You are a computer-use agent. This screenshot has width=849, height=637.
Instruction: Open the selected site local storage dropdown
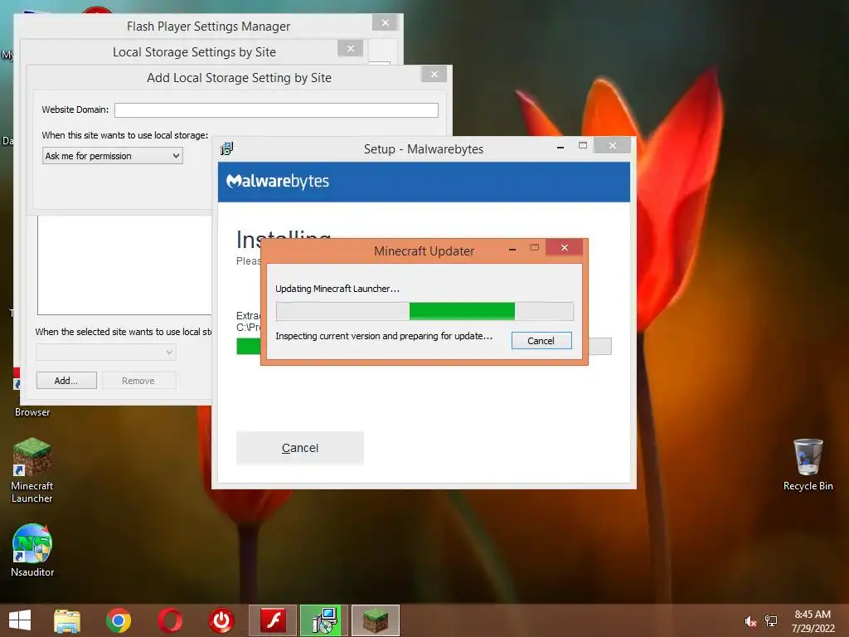106,352
